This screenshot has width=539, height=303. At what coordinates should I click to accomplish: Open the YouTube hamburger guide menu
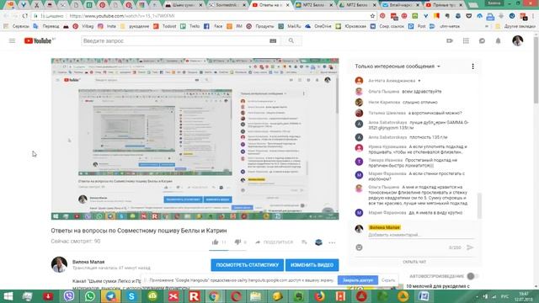click(x=12, y=41)
